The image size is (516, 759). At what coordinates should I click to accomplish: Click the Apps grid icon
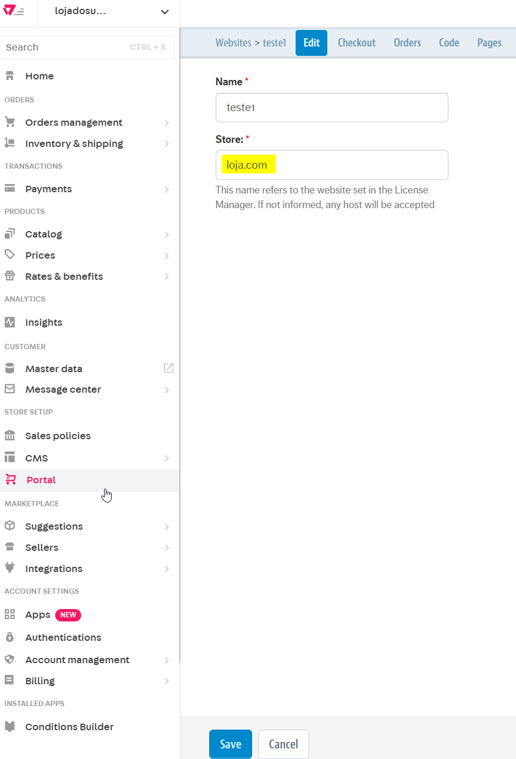pyautogui.click(x=9, y=614)
